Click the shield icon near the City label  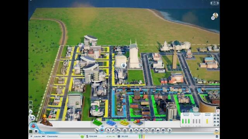(36, 131)
